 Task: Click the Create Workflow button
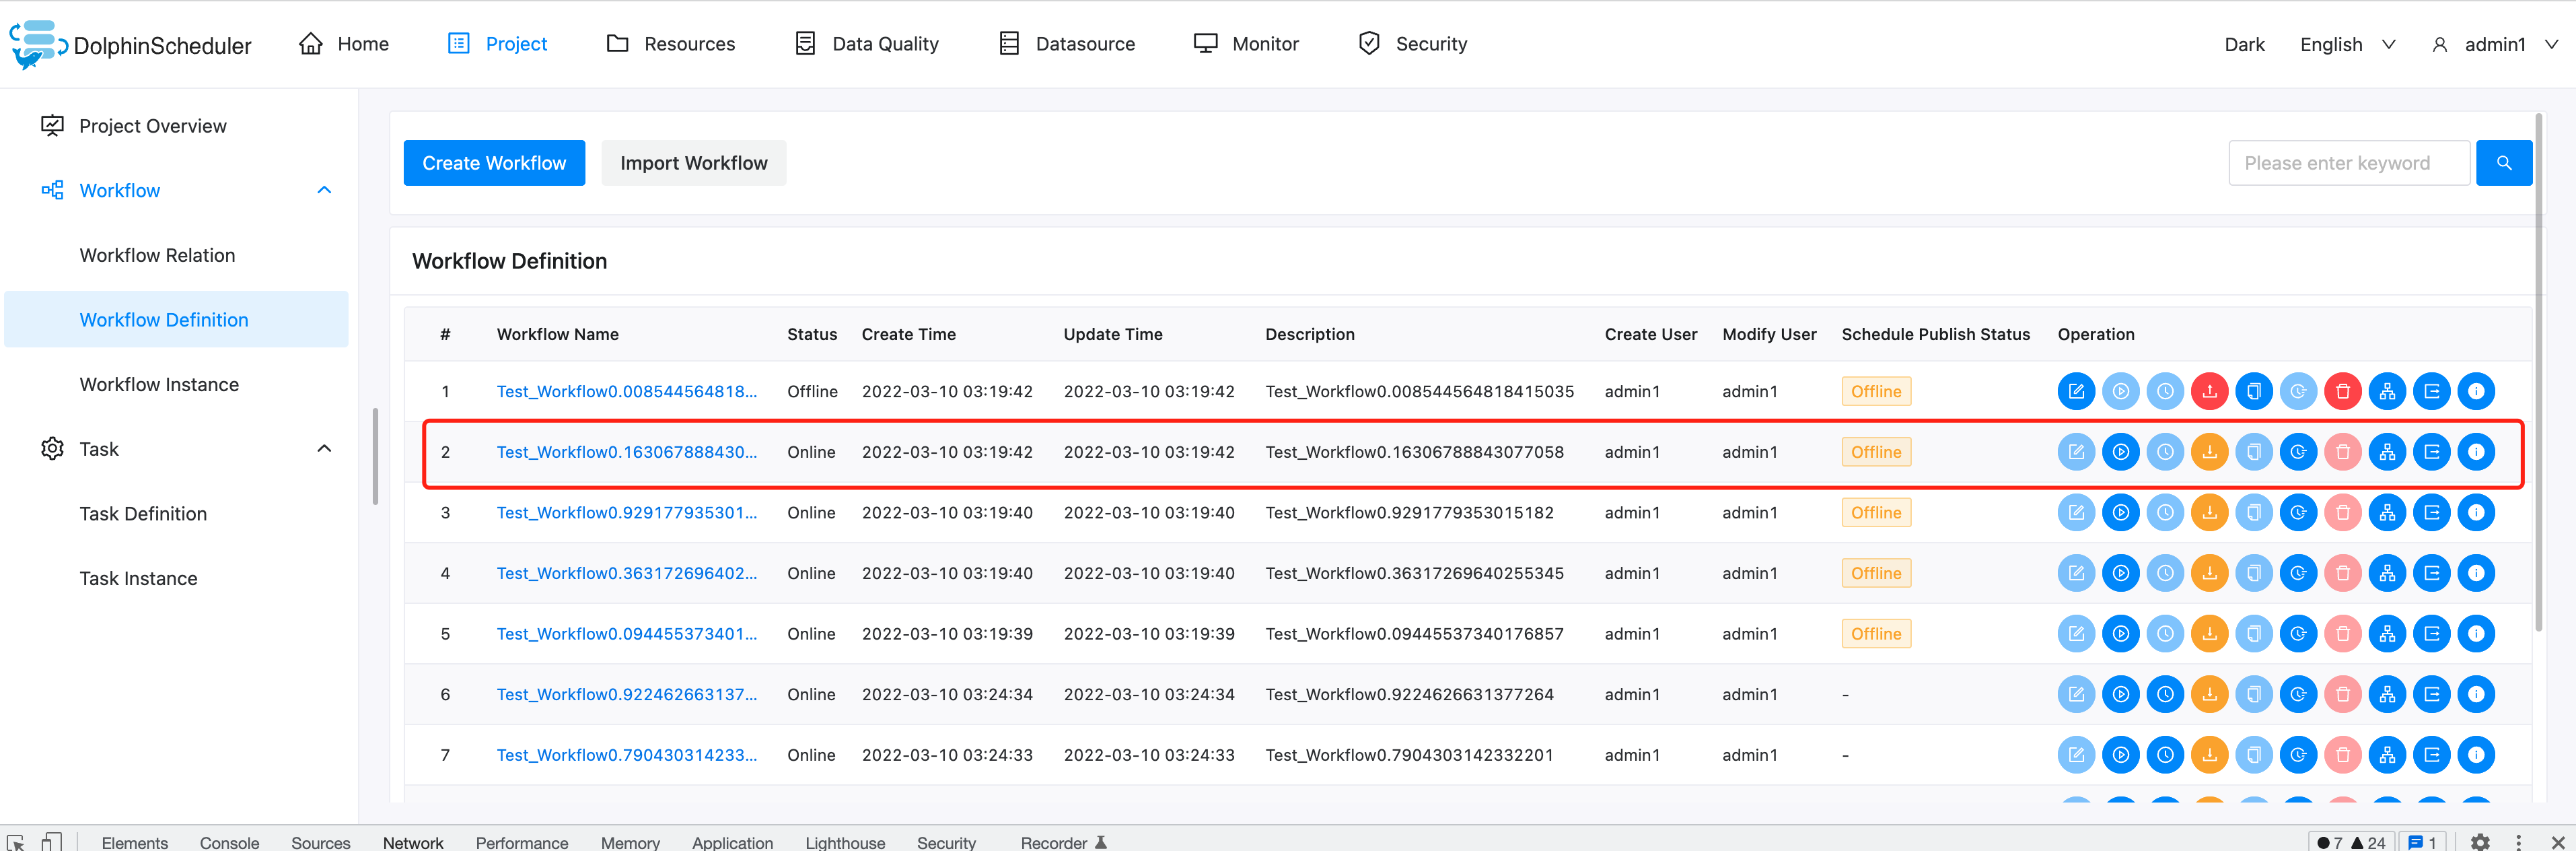(494, 162)
